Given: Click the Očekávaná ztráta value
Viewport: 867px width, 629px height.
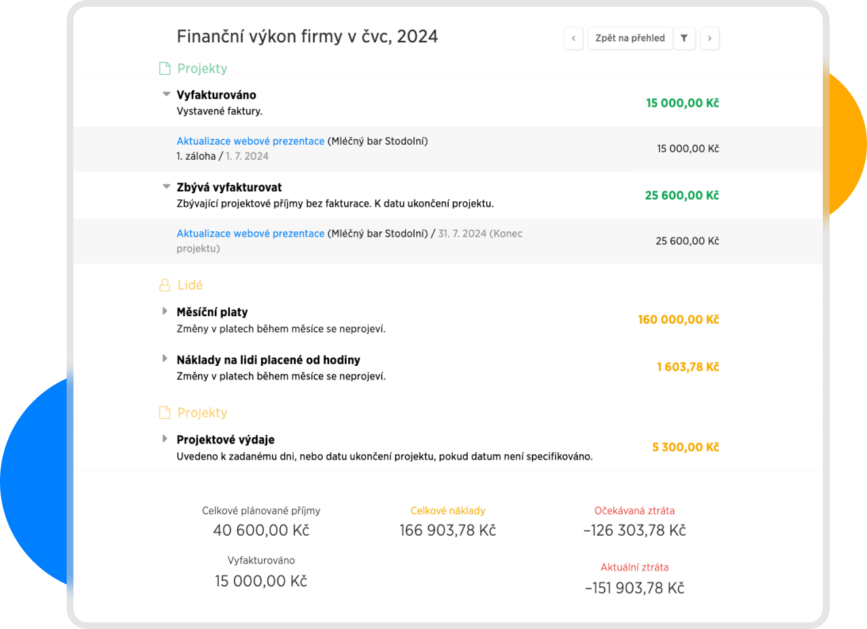Looking at the screenshot, I should pyautogui.click(x=634, y=530).
